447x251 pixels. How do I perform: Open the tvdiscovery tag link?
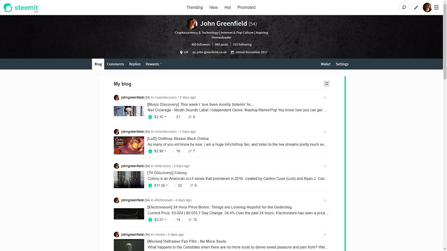[163, 166]
